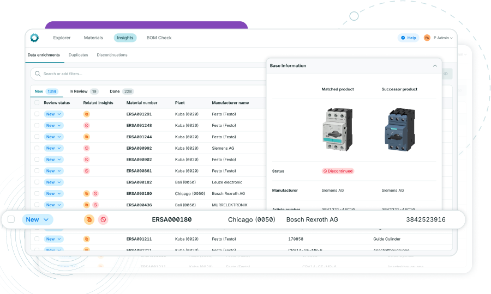Image resolution: width=491 pixels, height=294 pixels.
Task: Click the eye icon right of the search bar
Action: point(446,73)
